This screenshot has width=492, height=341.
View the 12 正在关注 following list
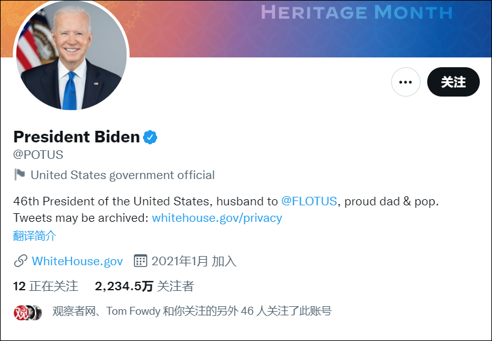(46, 285)
